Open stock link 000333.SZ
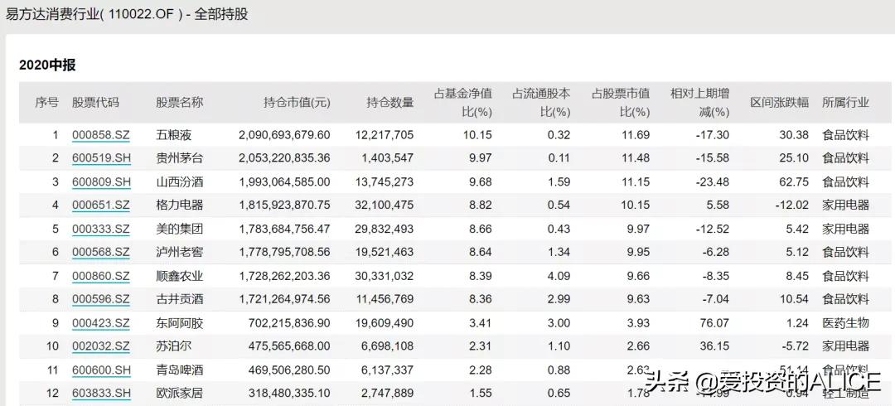This screenshot has height=406, width=895. point(101,229)
